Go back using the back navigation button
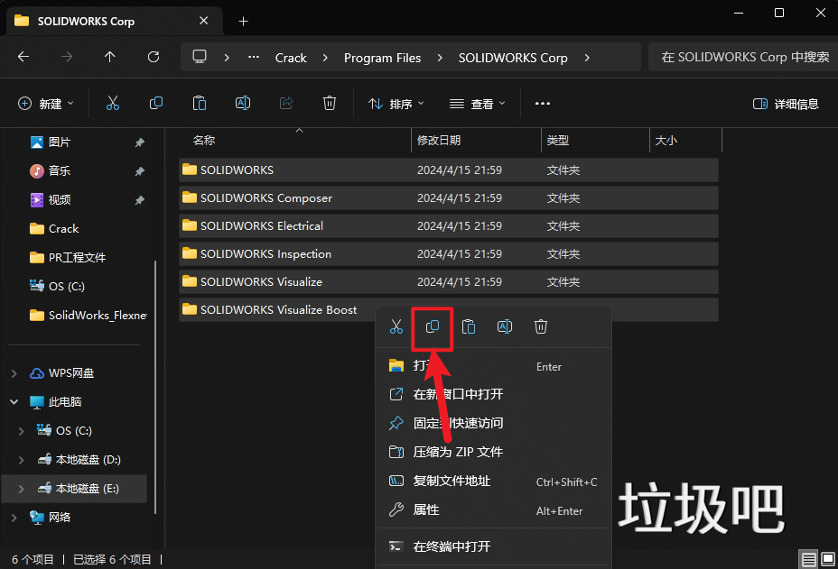The width and height of the screenshot is (838, 569). pyautogui.click(x=23, y=57)
